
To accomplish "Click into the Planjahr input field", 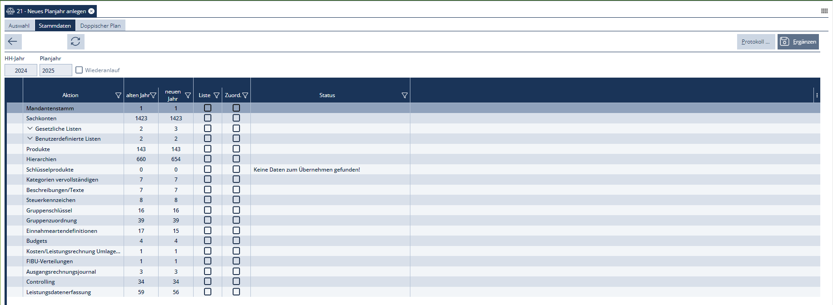I will (55, 70).
